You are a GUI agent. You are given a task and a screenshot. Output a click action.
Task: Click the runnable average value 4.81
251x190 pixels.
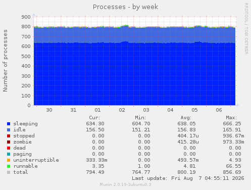[189, 166]
